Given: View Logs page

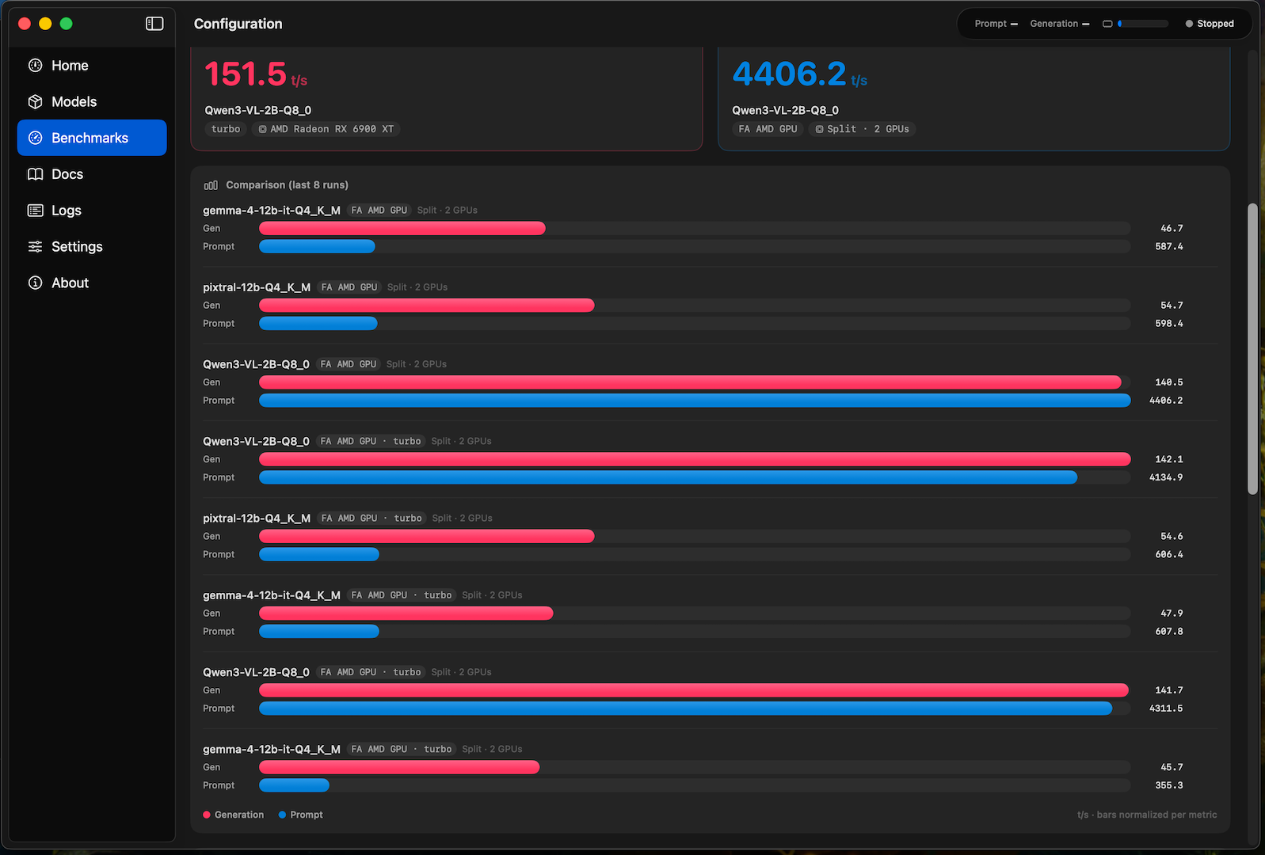Looking at the screenshot, I should coord(92,211).
